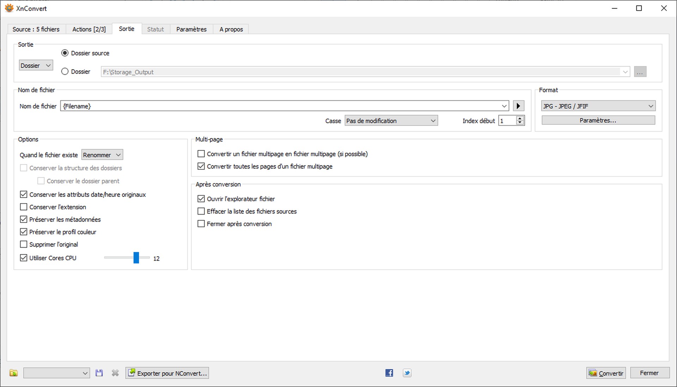Viewport: 677px width, 387px height.
Task: Adjust the CPU cores slider
Action: (x=136, y=258)
